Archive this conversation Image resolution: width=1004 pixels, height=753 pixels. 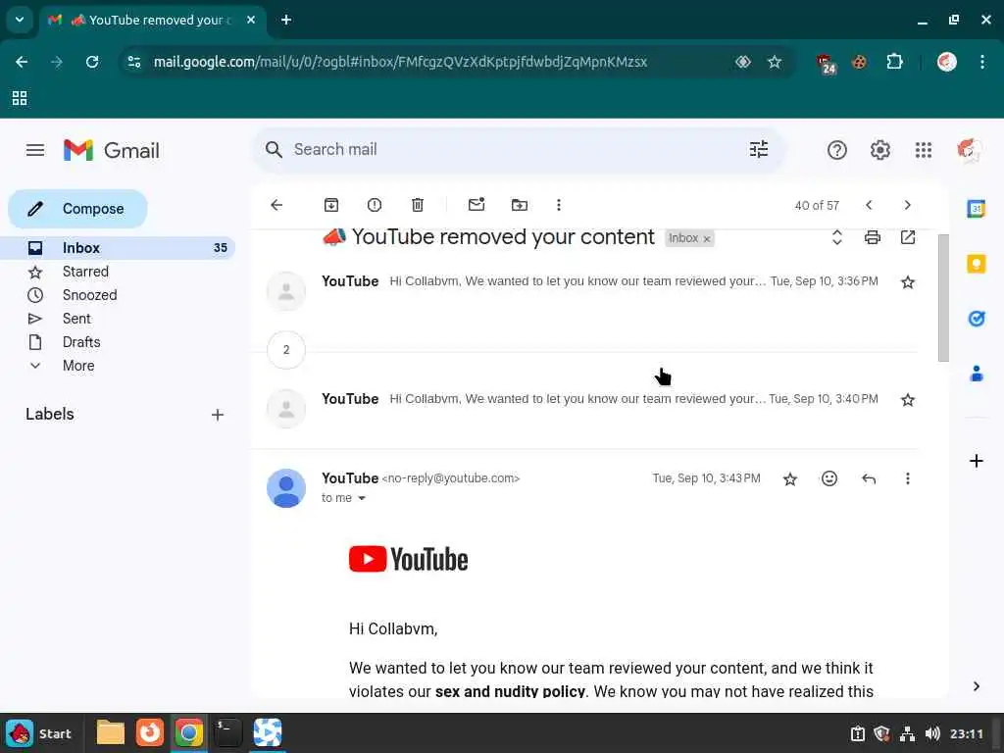[x=331, y=205]
